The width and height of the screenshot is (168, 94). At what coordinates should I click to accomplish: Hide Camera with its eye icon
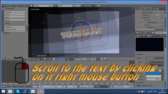(x=159, y=25)
